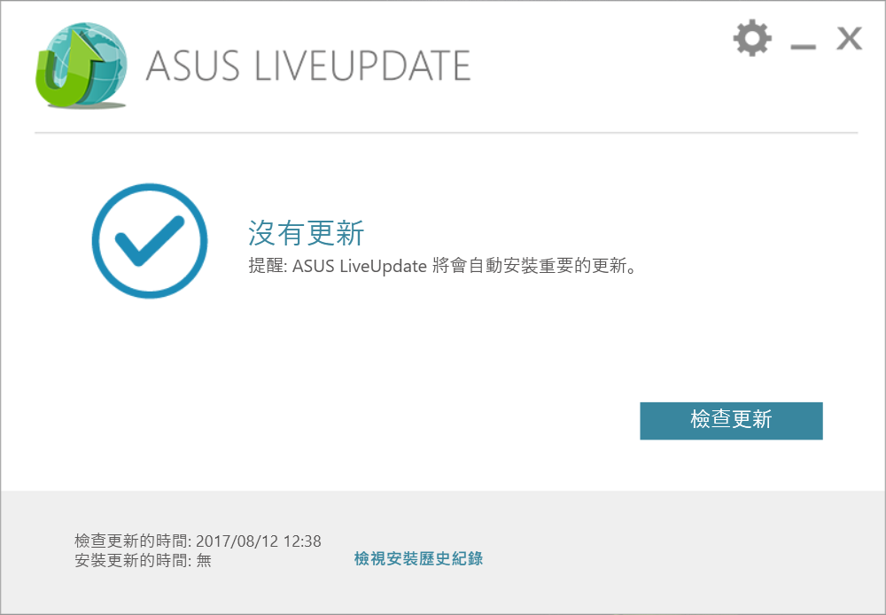Select the 沒有更新 status heading

click(x=306, y=233)
